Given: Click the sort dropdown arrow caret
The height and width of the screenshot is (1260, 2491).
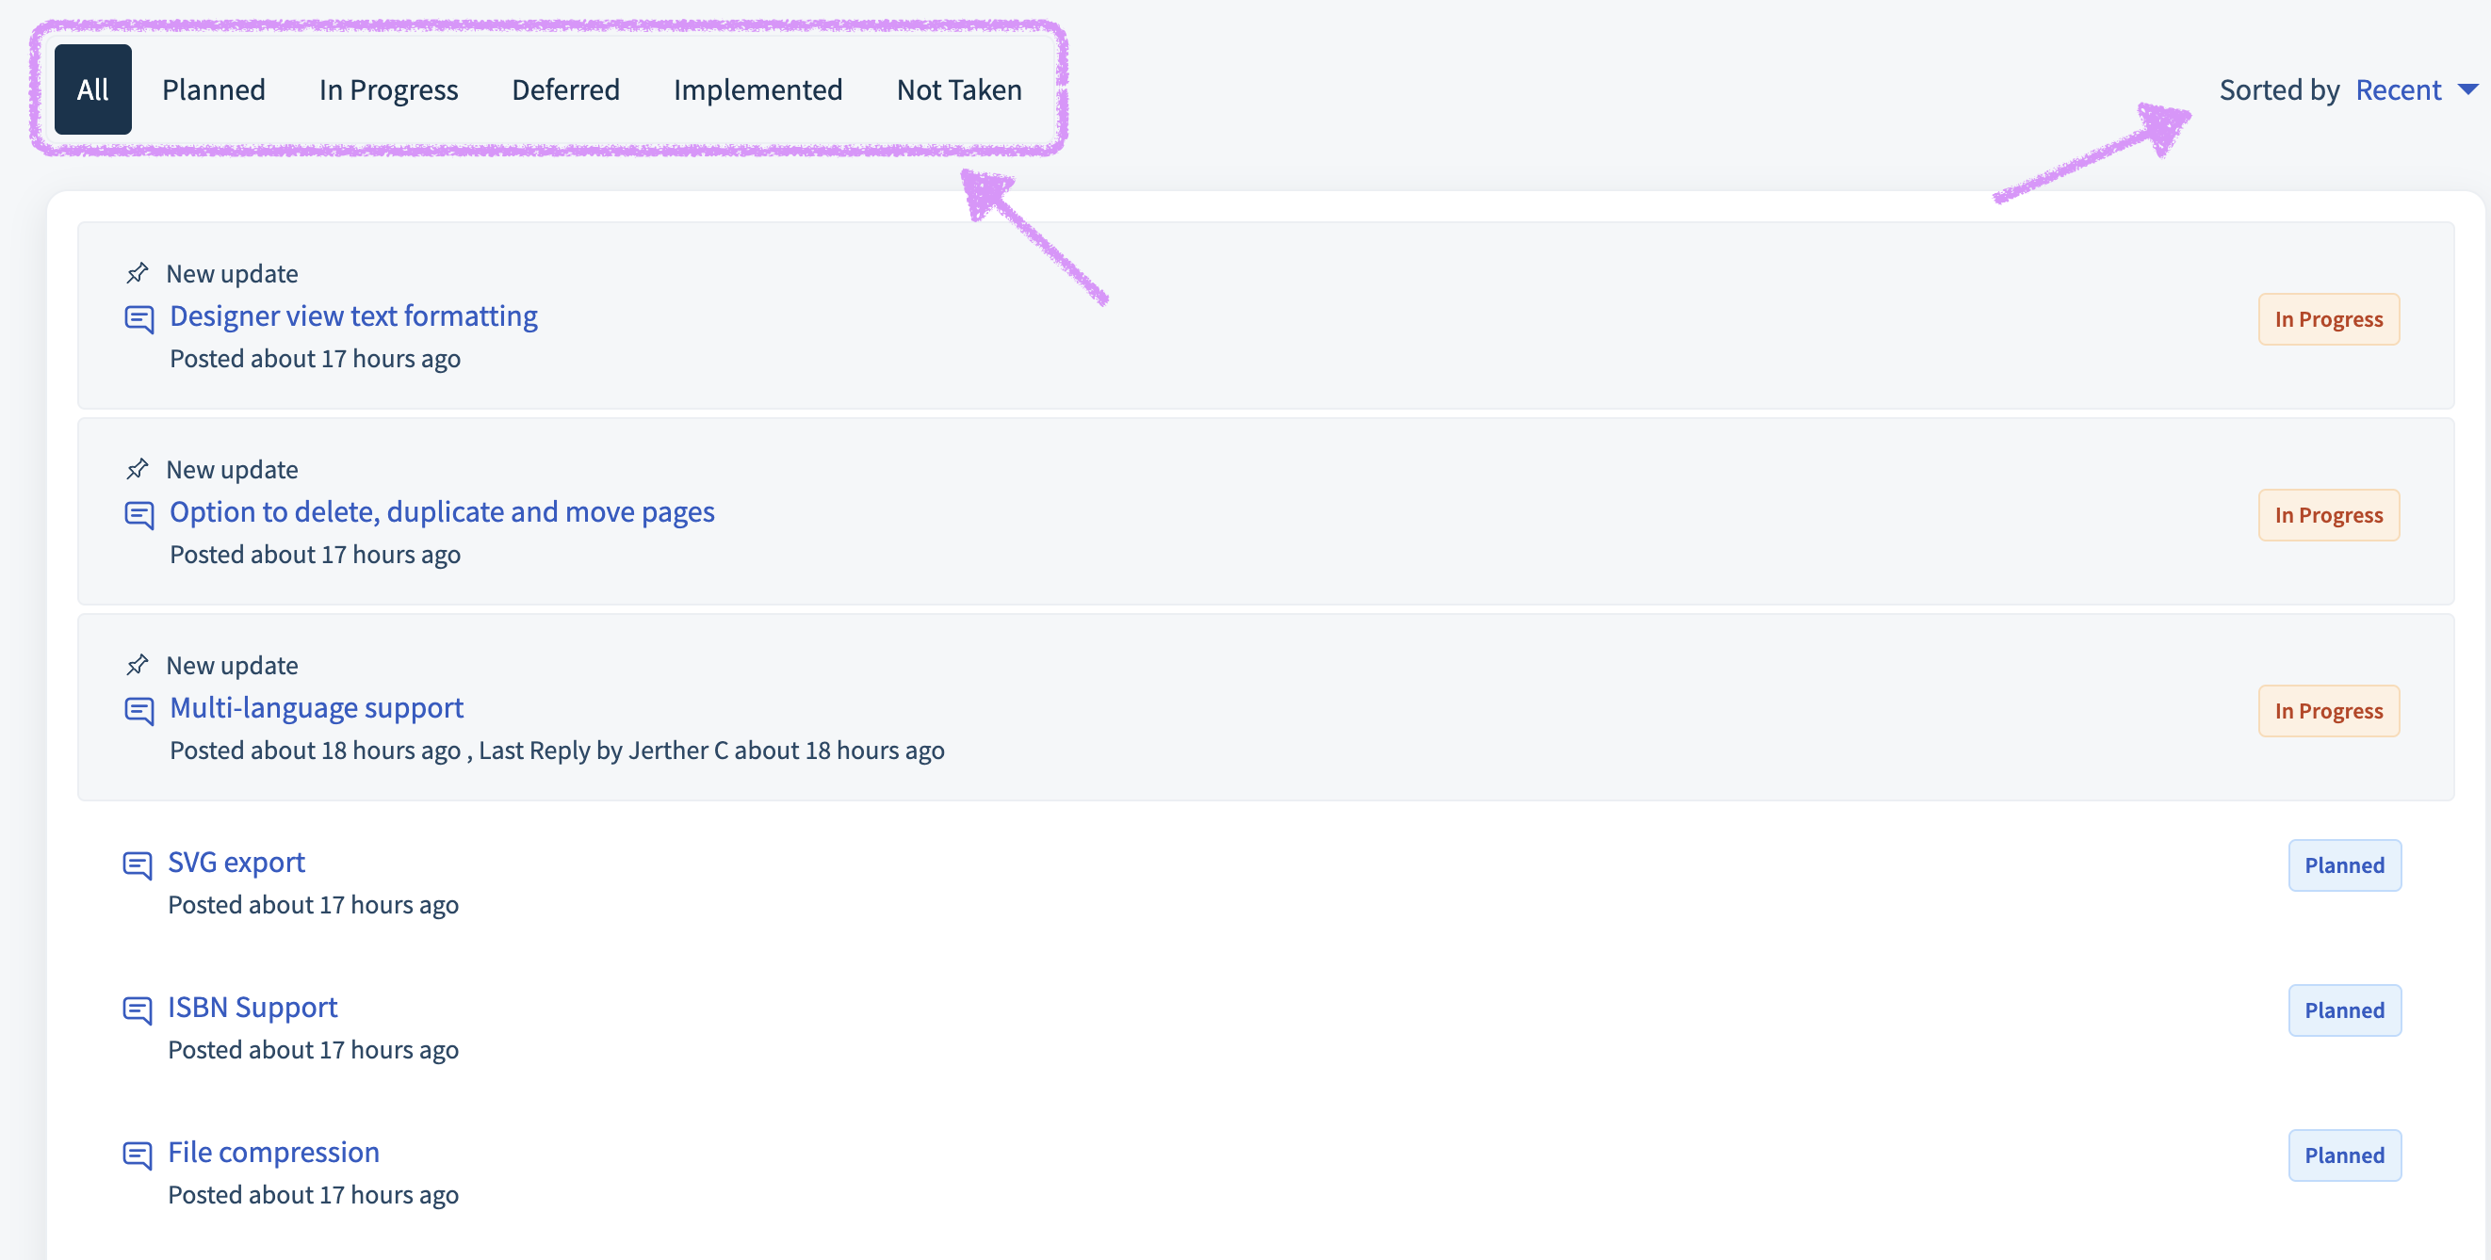Looking at the screenshot, I should [x=2467, y=89].
